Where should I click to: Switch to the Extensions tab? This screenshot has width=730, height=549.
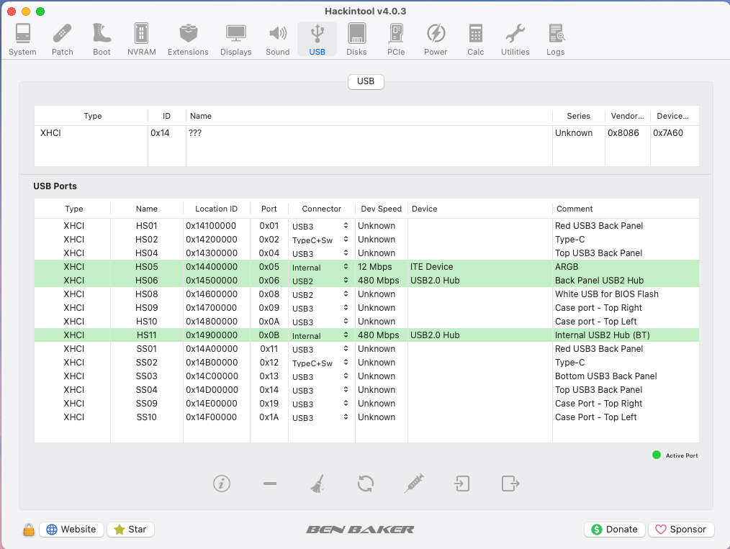tap(188, 39)
